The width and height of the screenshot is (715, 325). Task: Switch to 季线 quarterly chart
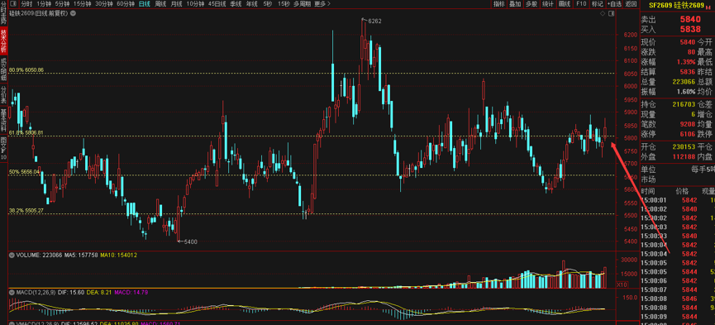236,3
